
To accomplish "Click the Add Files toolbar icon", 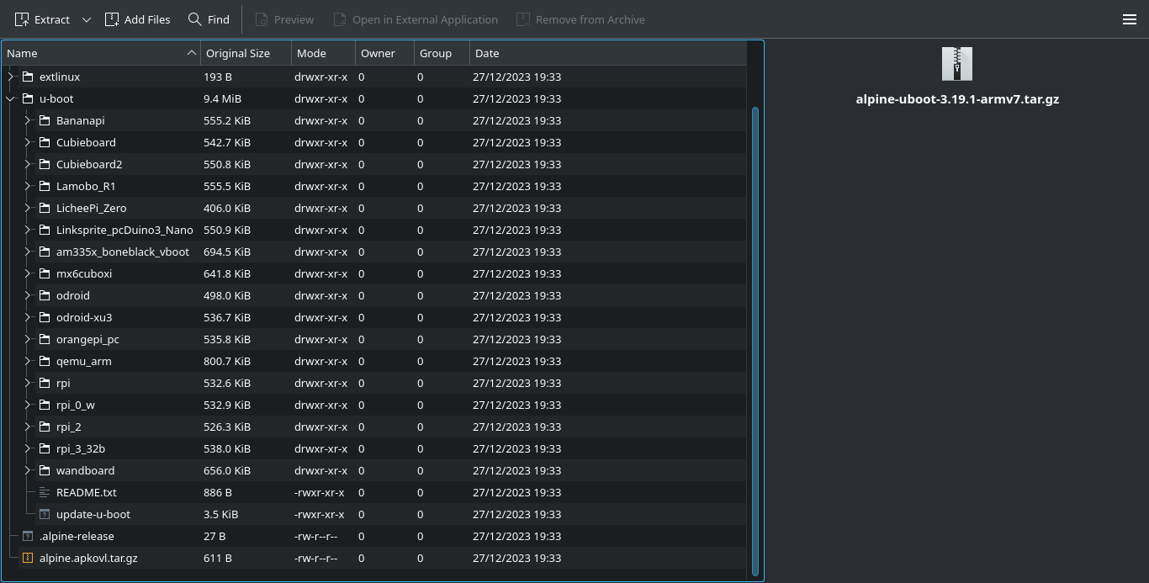I will pos(113,19).
